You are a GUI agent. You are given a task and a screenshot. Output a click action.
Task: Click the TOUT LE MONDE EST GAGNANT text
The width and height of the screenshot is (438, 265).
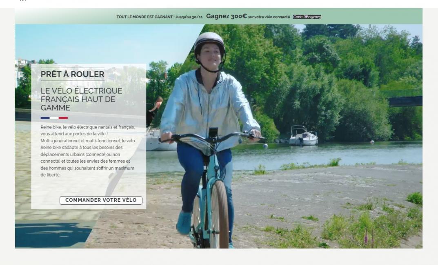[x=145, y=17]
